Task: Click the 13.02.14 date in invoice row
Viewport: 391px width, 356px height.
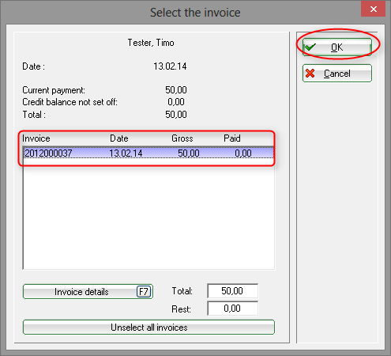Action: coord(126,153)
